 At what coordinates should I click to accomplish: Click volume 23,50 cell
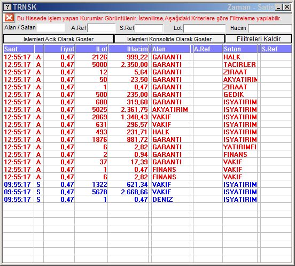(x=128, y=80)
